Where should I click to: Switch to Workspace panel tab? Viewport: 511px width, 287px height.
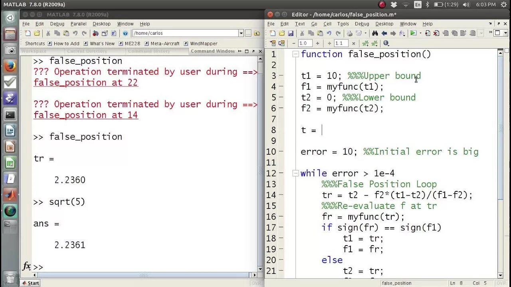coord(34,51)
